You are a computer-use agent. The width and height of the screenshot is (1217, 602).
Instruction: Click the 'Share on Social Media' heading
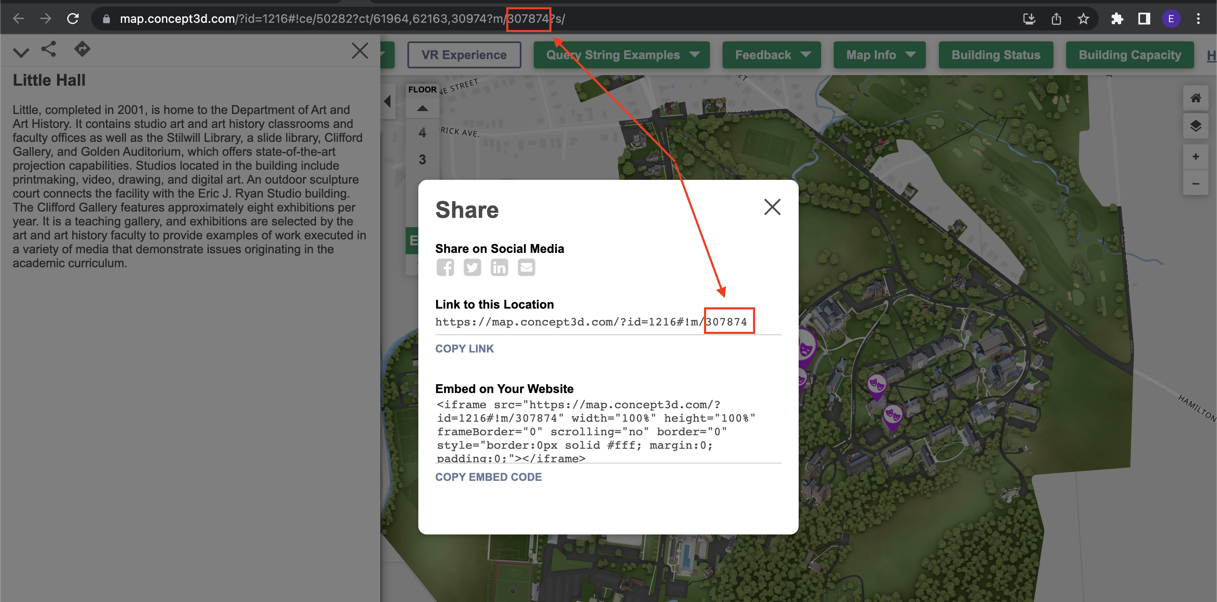[x=499, y=249]
